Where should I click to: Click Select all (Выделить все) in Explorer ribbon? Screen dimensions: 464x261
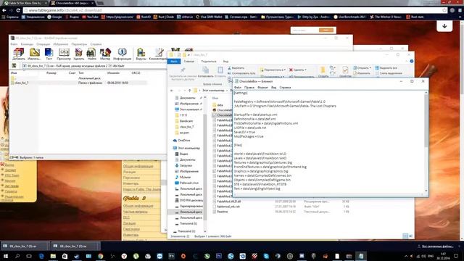(x=386, y=67)
